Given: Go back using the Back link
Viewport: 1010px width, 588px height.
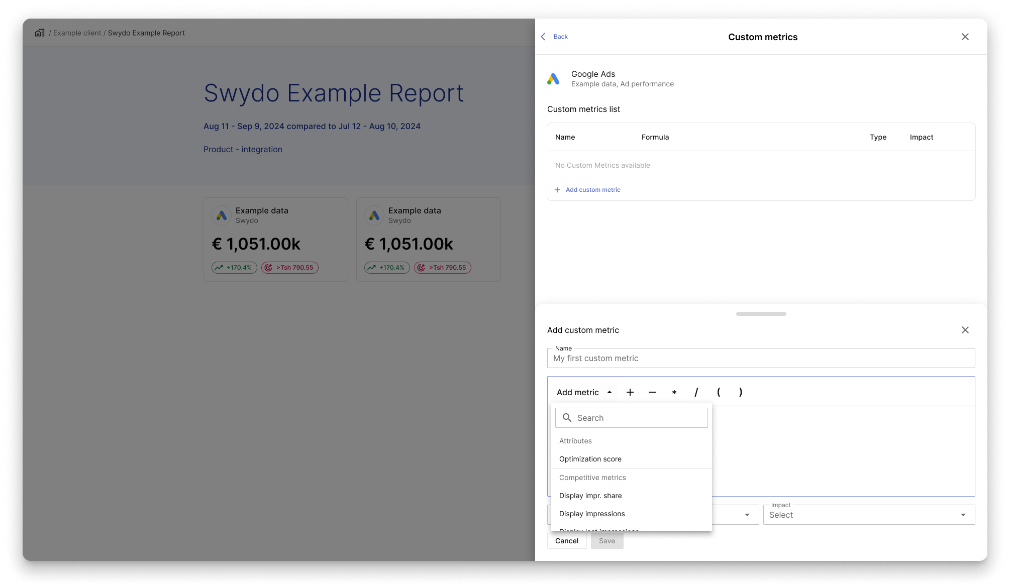Looking at the screenshot, I should pos(554,37).
